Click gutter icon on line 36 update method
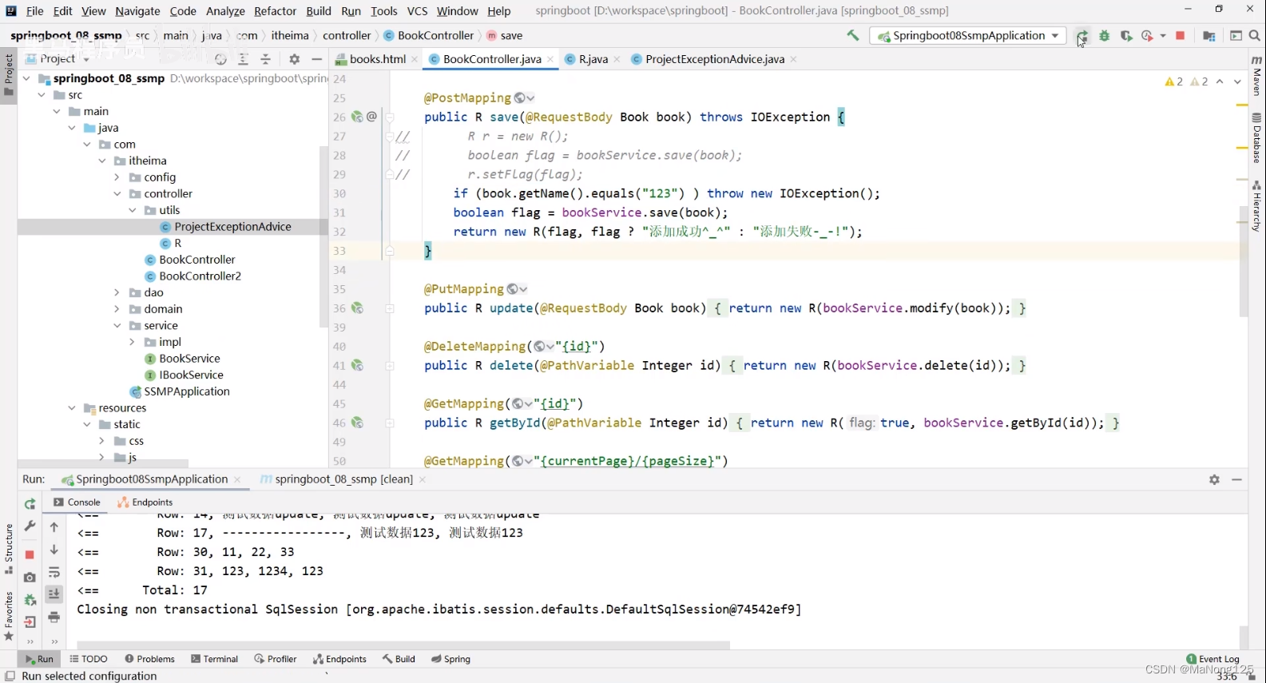1266x683 pixels. (357, 308)
